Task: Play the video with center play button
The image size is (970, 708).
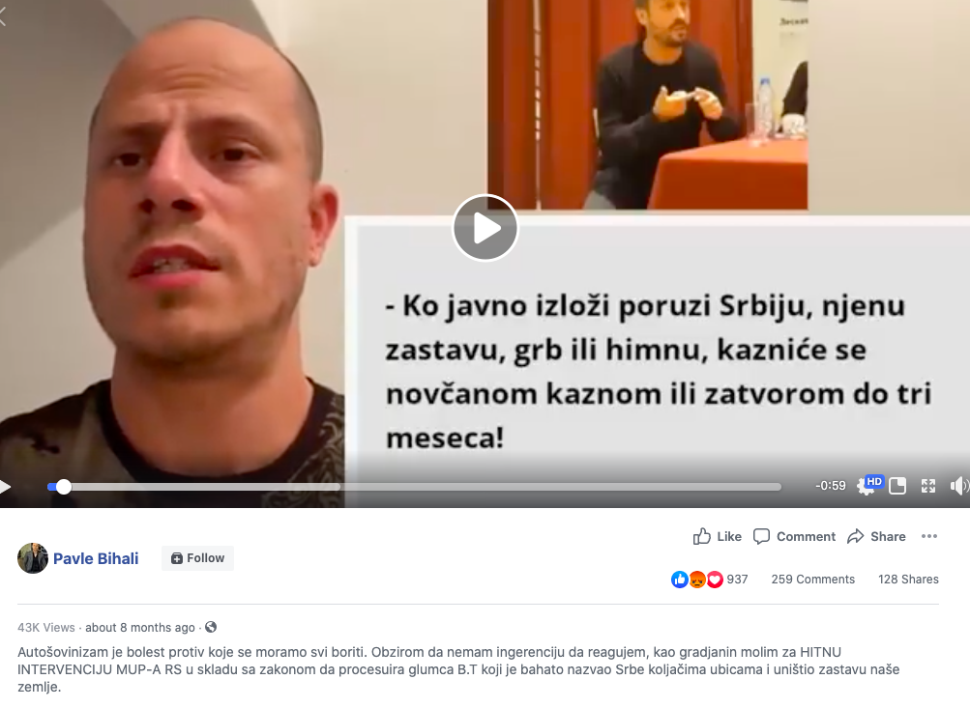Action: [485, 228]
